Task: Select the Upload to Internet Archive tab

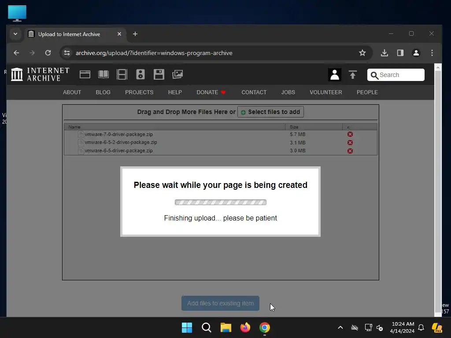Action: [75, 34]
